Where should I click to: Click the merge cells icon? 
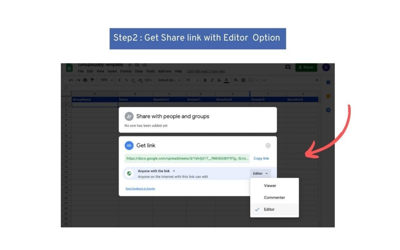pos(251,80)
